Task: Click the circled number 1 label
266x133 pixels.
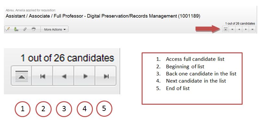Action: pyautogui.click(x=22, y=109)
